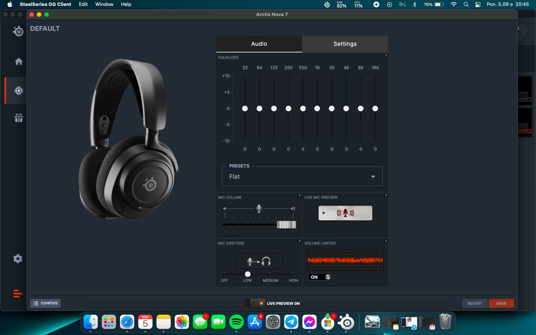Select the Engine chip icon in sidebar

[18, 90]
